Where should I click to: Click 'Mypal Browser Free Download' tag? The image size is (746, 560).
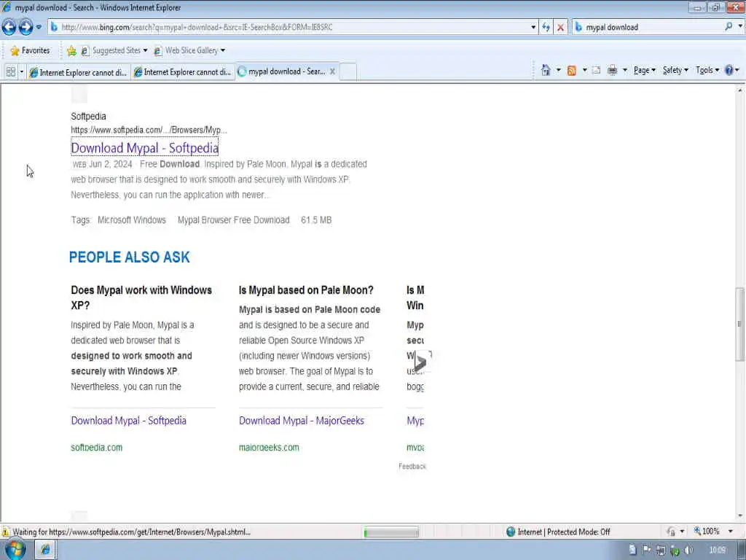(234, 220)
